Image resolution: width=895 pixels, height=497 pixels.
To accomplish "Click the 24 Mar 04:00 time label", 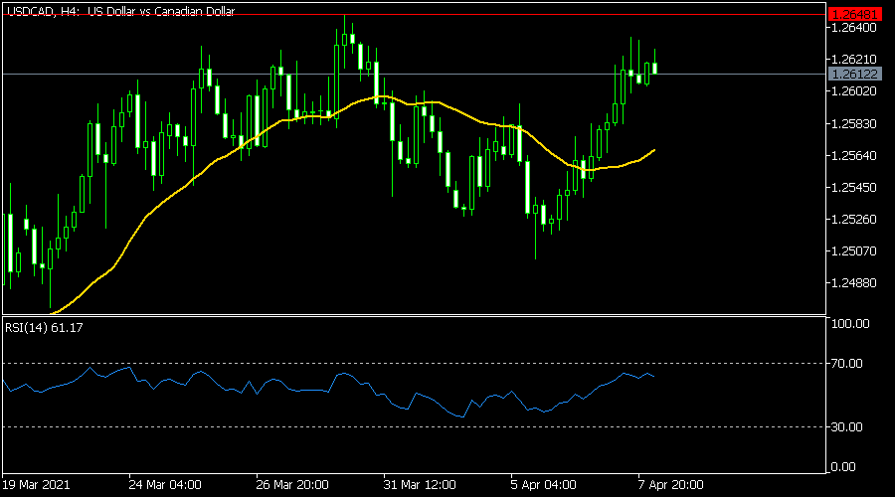I will 165,485.
